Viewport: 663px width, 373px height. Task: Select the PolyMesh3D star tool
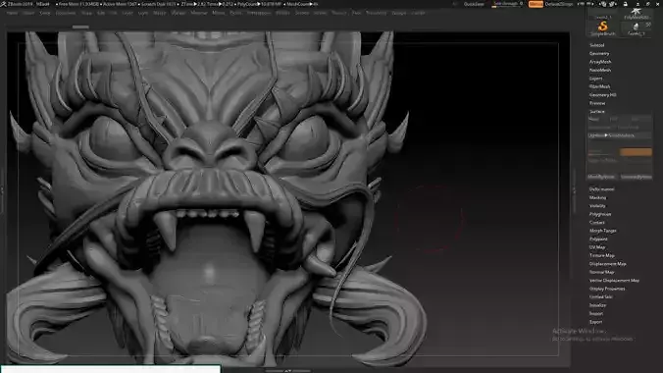[x=637, y=12]
